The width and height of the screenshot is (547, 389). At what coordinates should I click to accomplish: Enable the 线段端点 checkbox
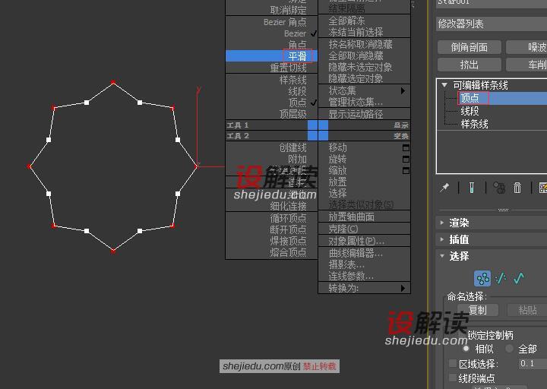coord(453,378)
